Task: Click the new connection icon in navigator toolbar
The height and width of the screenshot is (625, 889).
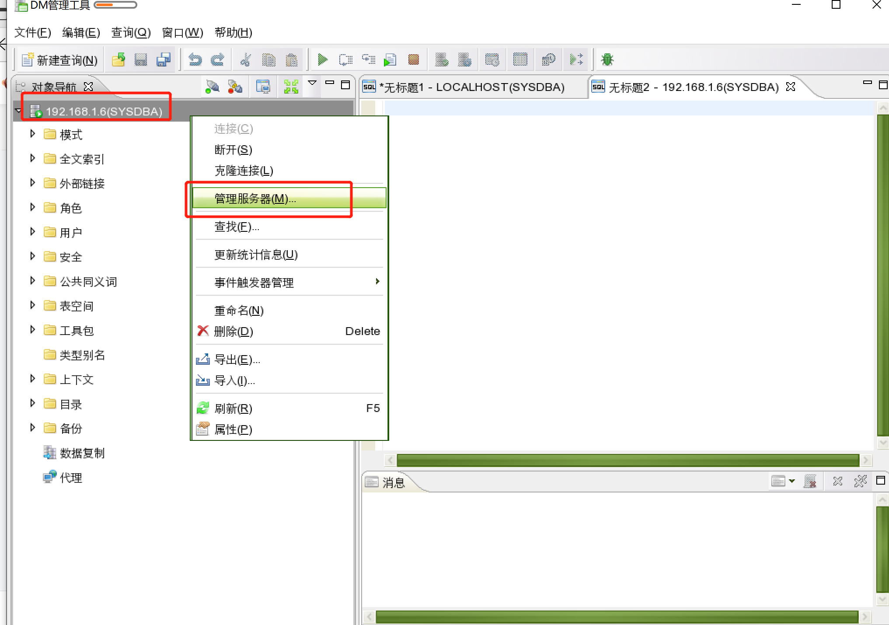Action: pos(212,87)
